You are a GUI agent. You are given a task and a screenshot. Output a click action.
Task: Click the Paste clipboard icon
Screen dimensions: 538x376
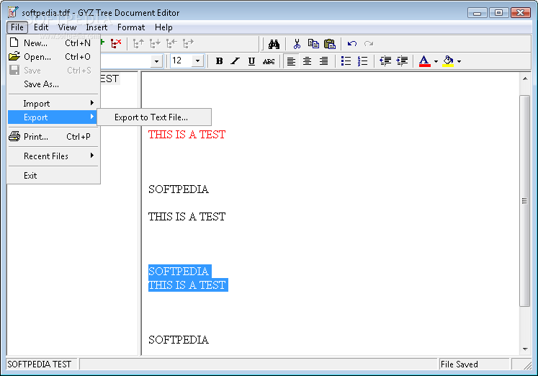click(330, 44)
